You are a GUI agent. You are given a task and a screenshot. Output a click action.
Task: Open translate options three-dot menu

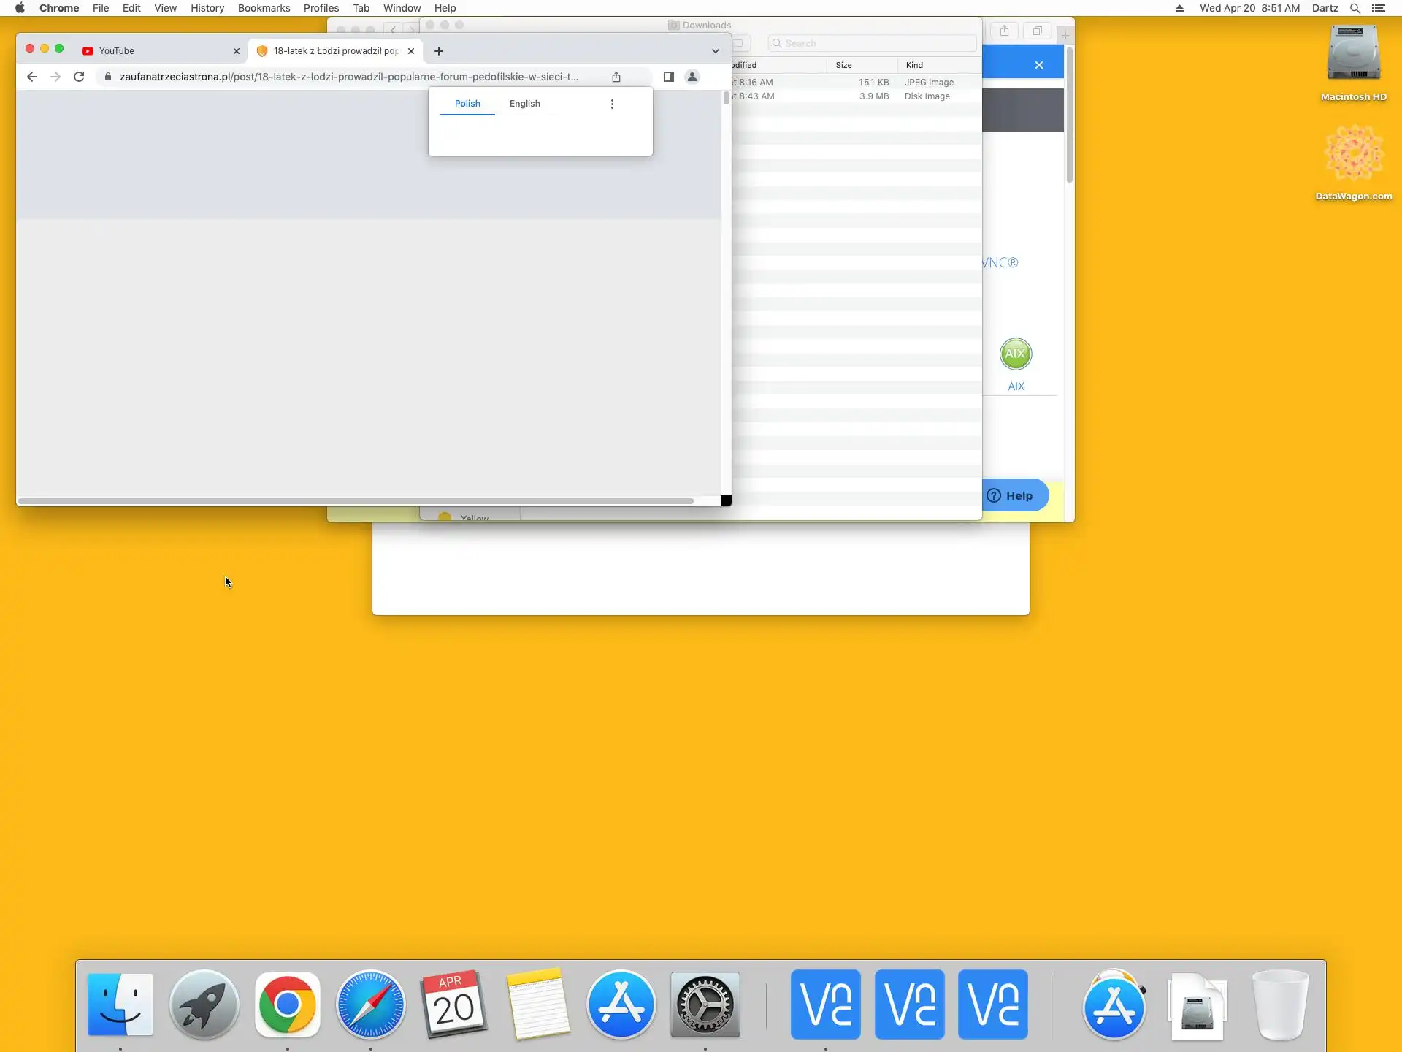tap(612, 104)
